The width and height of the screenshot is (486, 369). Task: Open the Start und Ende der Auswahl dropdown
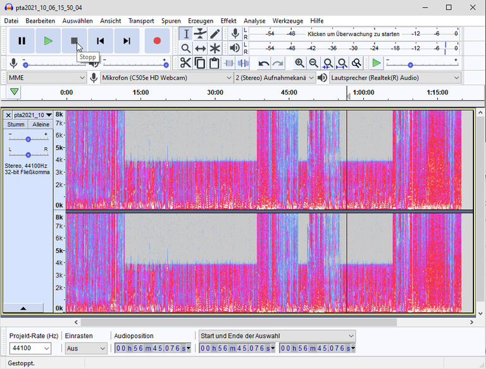tap(277, 336)
